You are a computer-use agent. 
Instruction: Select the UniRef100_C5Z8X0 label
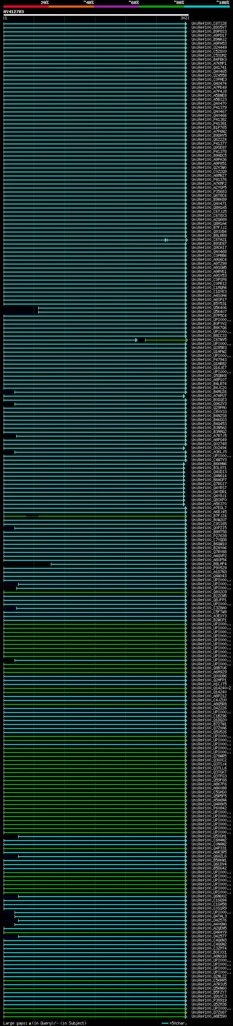[x=209, y=51]
